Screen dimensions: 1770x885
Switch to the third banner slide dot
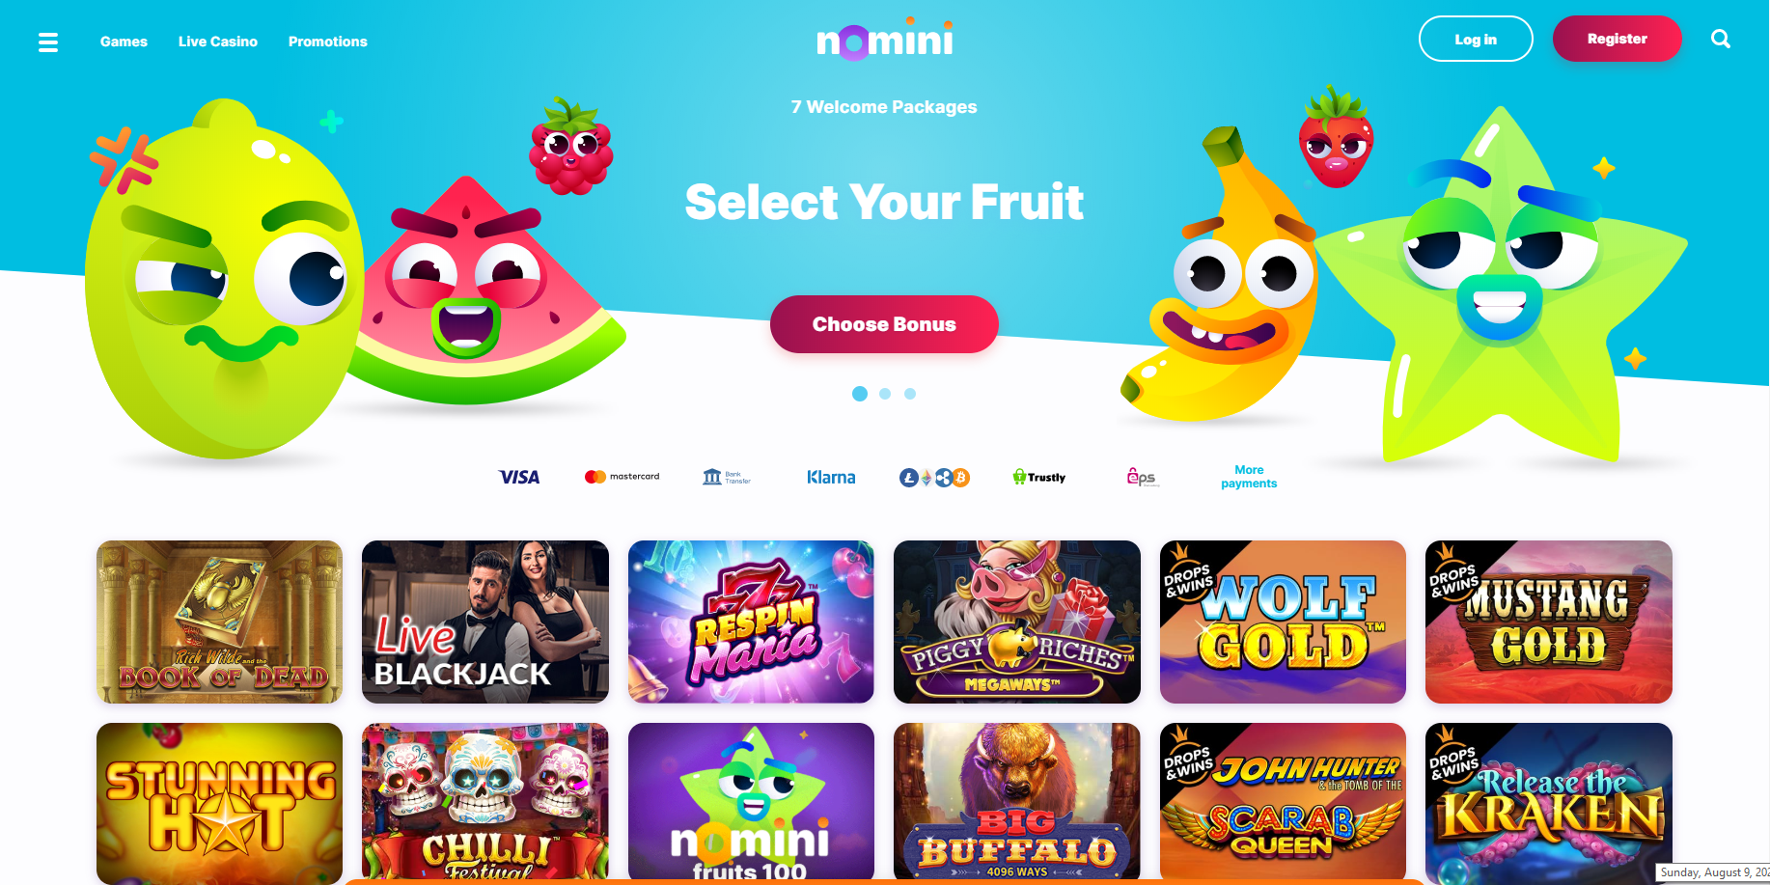point(910,394)
